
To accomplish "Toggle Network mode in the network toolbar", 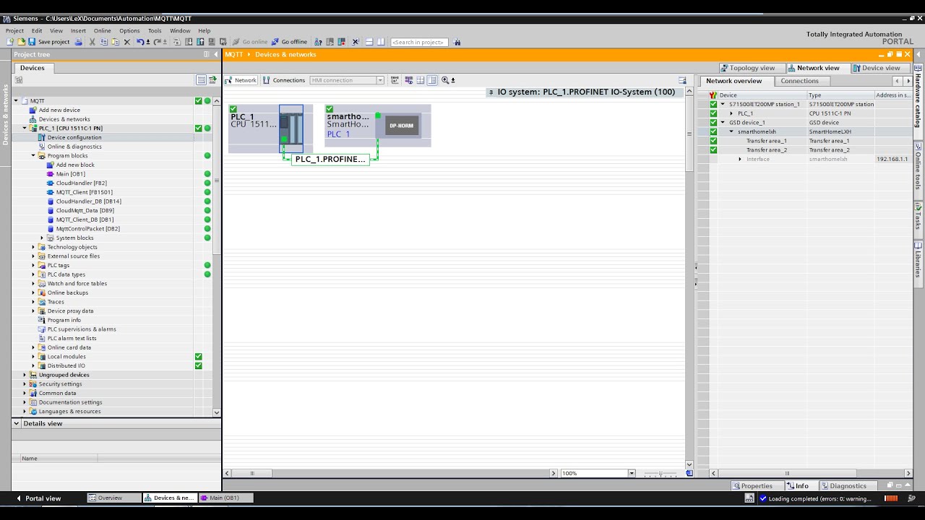I will pos(241,80).
